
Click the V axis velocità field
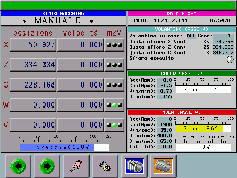click(x=80, y=125)
